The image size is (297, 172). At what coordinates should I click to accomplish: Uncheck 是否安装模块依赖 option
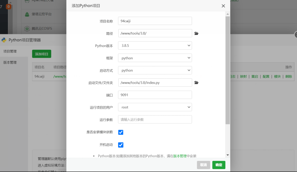tap(121, 132)
